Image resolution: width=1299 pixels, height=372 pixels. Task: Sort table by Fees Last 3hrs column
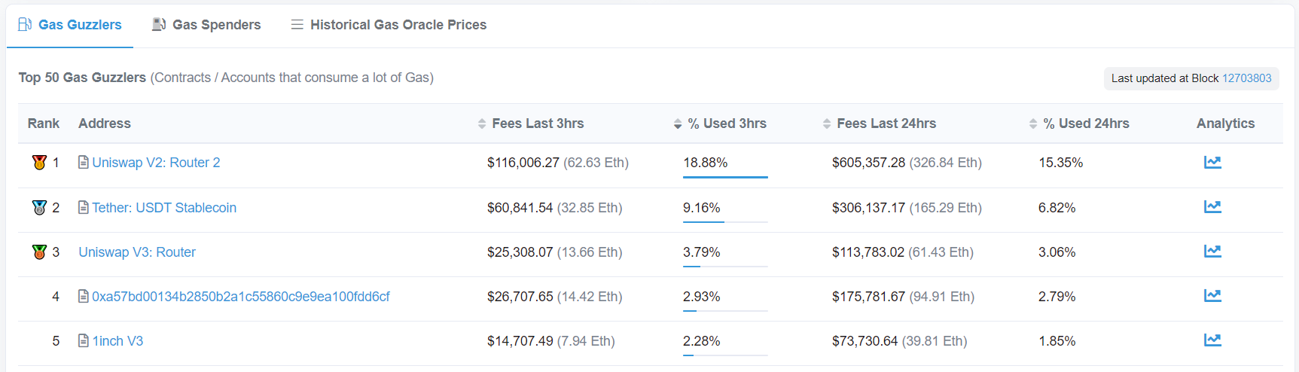(531, 123)
